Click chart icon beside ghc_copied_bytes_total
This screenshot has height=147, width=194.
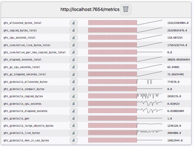point(74,30)
